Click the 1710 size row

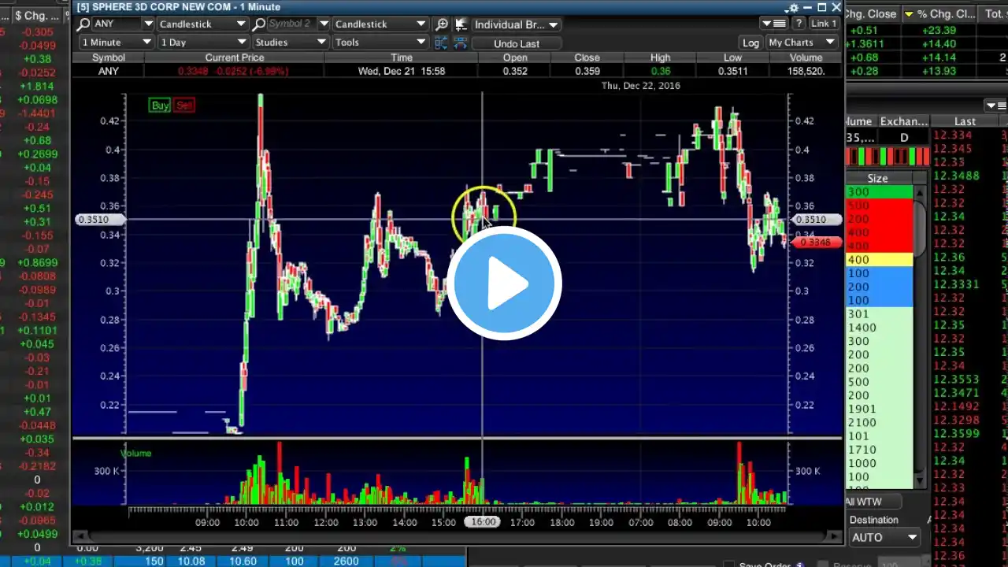tap(879, 450)
